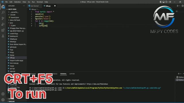This screenshot has height=103, width=184.
Task: Place cursor in the terminal prompt line
Action: 45,90
